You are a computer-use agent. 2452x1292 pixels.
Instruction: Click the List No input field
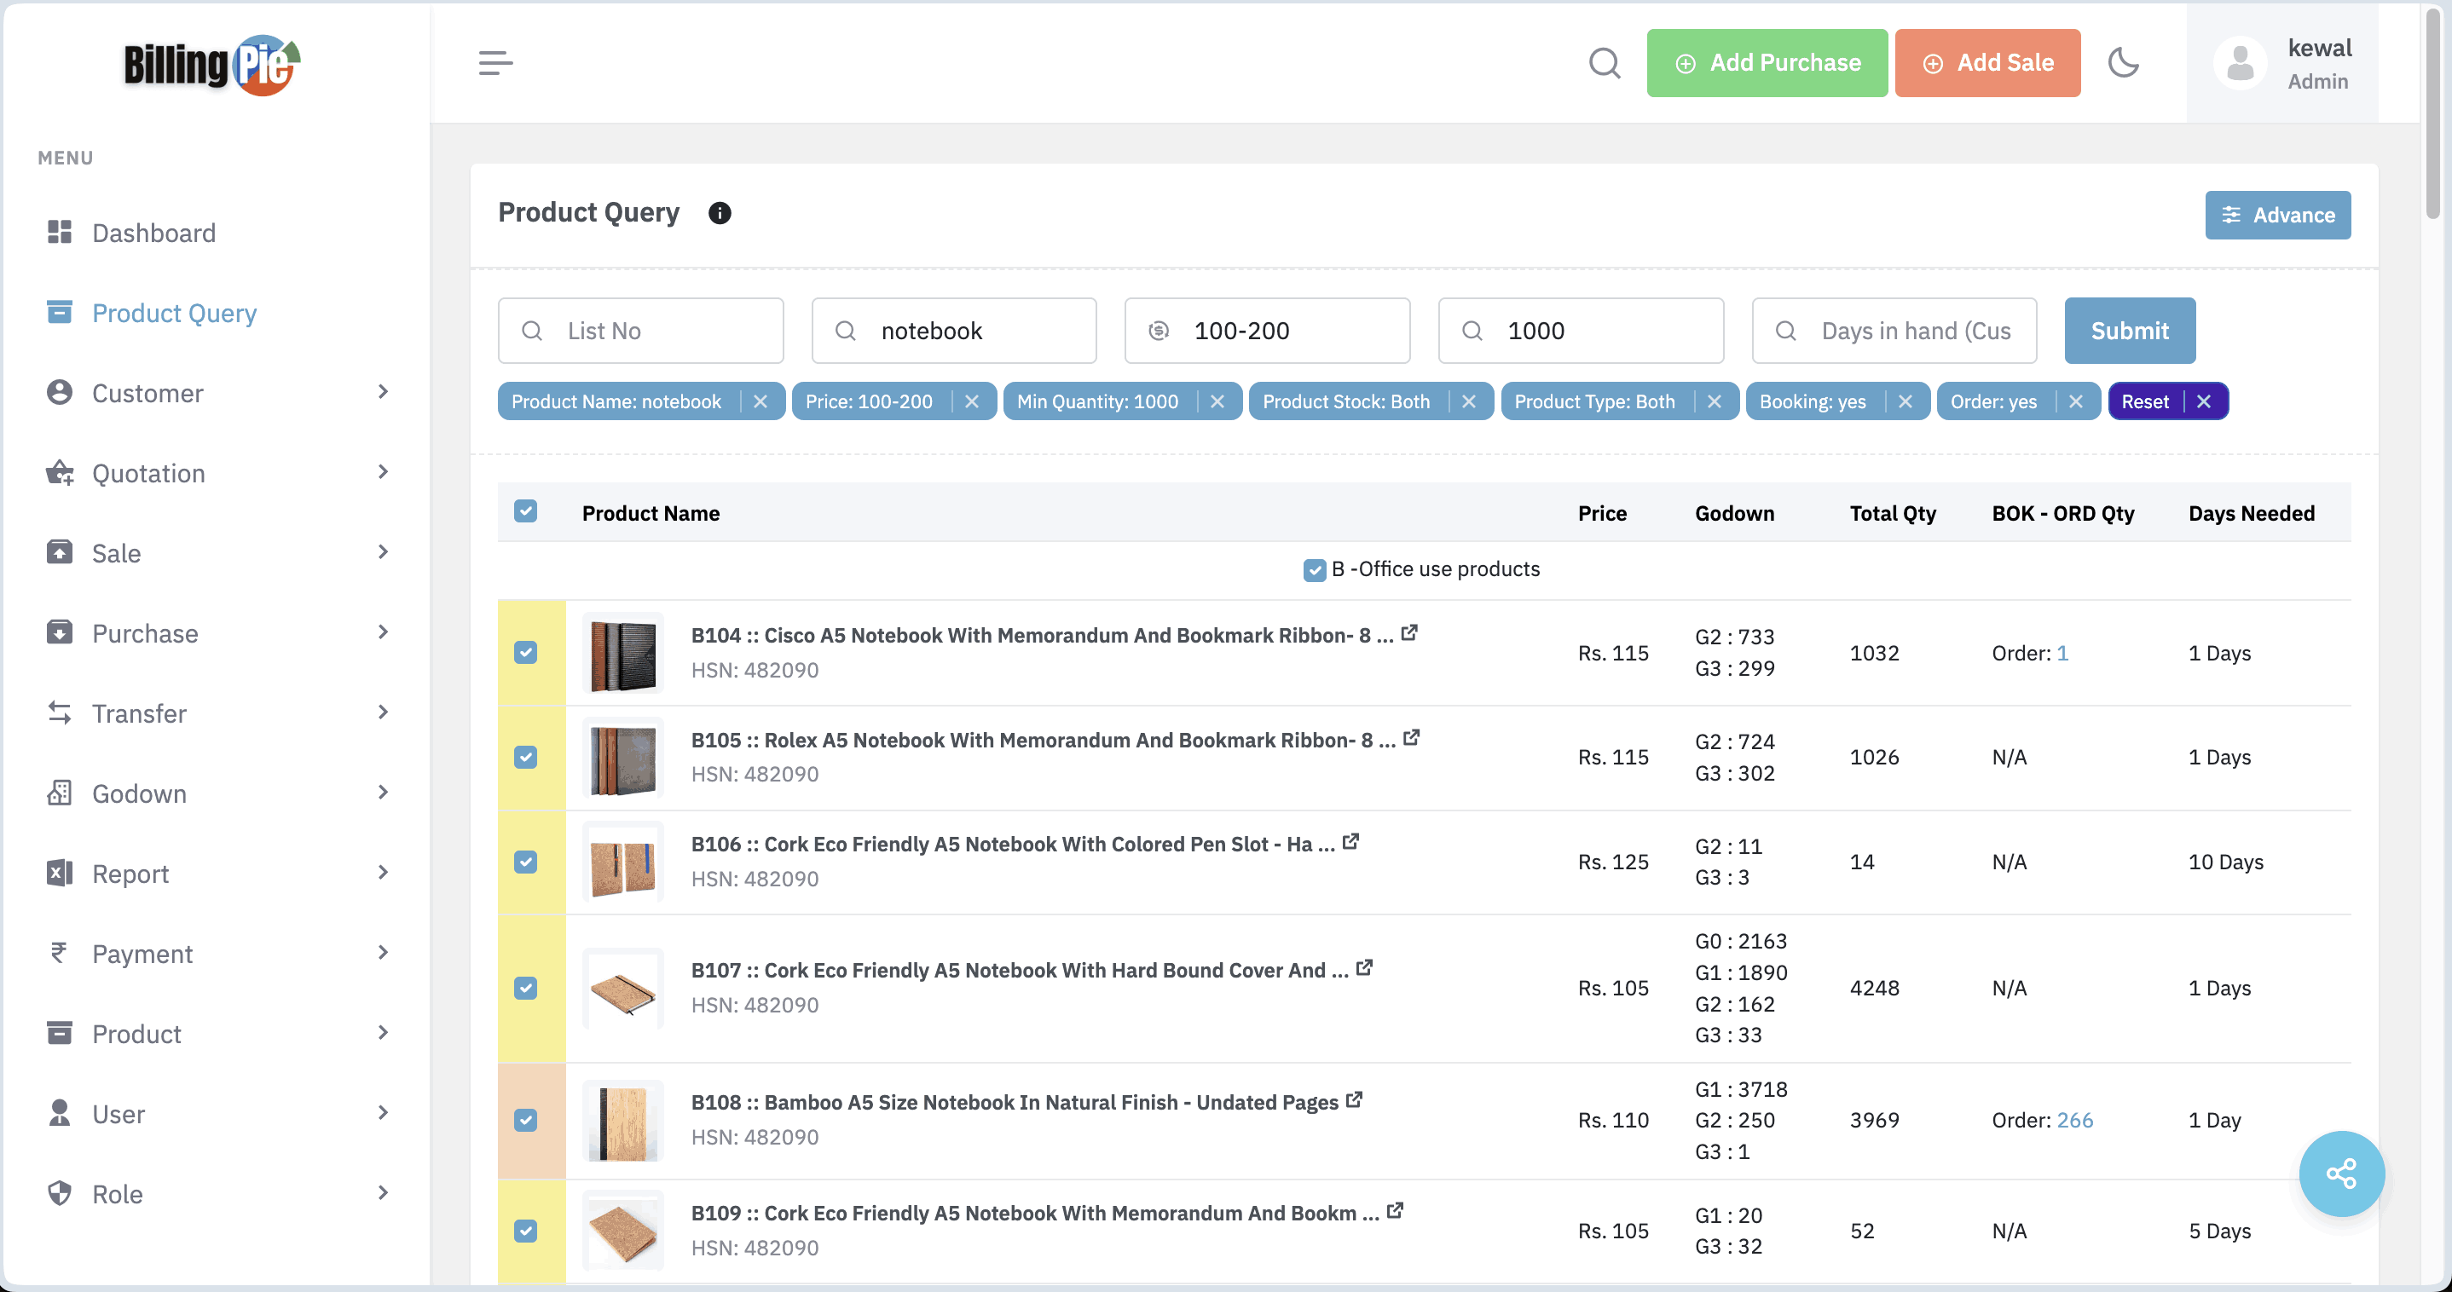pyautogui.click(x=640, y=330)
